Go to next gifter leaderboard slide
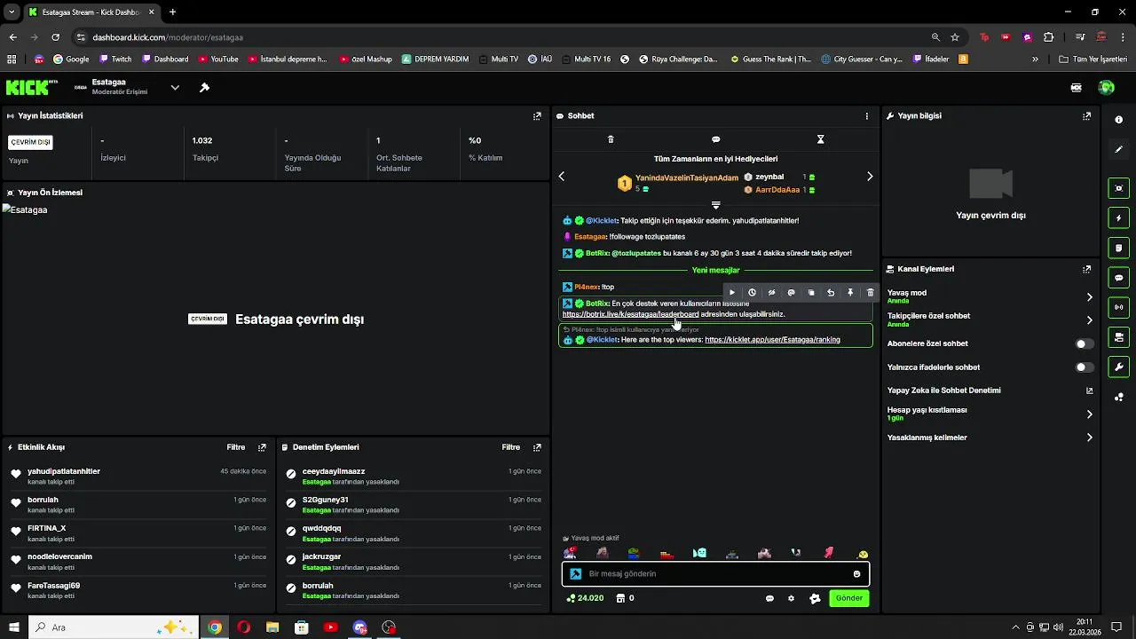1136x639 pixels. (x=870, y=177)
